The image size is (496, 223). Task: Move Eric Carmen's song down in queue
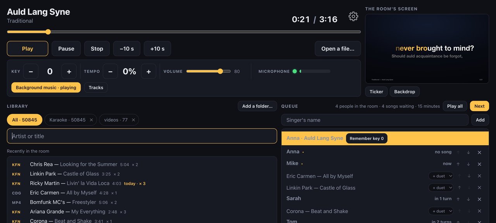(469, 176)
